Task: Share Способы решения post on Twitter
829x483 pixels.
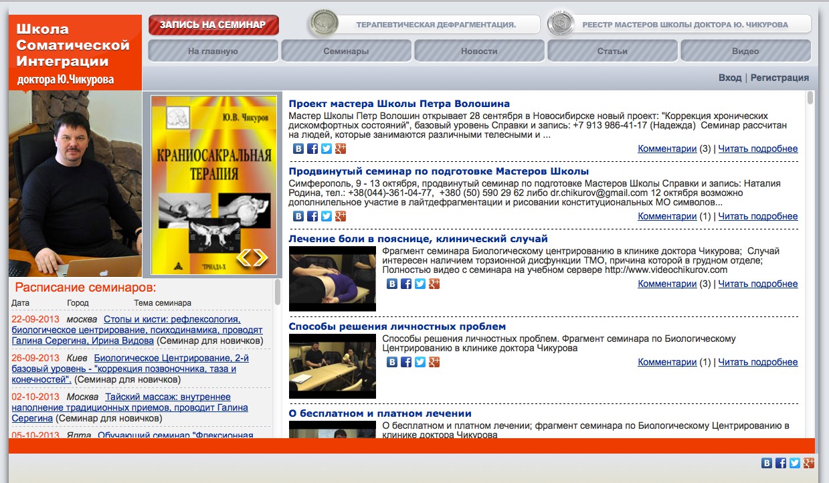Action: [420, 362]
